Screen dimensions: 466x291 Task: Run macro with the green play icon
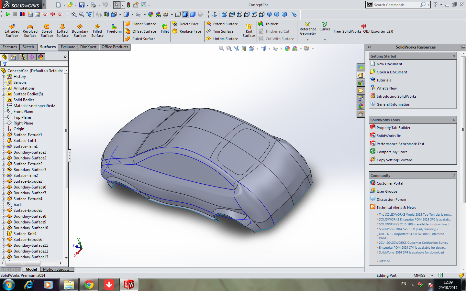(x=8, y=14)
